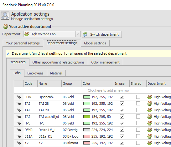The height and width of the screenshot is (147, 171).
Task: Uncheck In use for Dekra LV_1
Action: click(122, 130)
